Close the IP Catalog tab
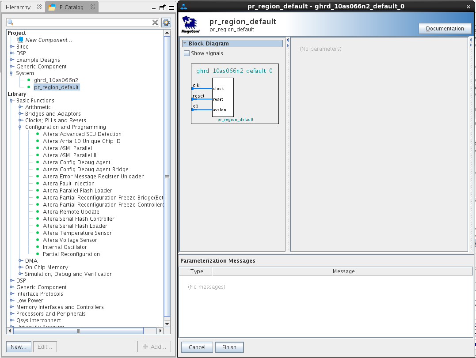Image resolution: width=476 pixels, height=358 pixels. coord(93,7)
